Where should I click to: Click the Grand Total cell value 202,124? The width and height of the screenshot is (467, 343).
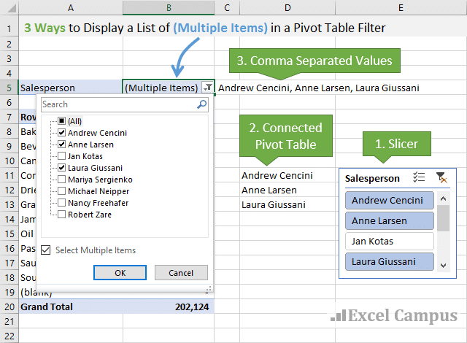192,307
